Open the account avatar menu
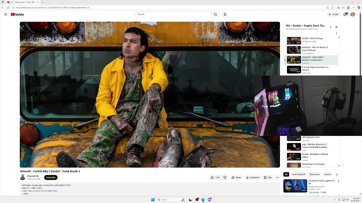362x203 pixels. pyautogui.click(x=353, y=14)
